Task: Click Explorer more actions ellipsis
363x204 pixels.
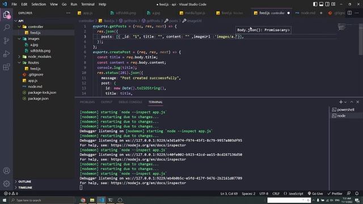Action: click(x=68, y=13)
